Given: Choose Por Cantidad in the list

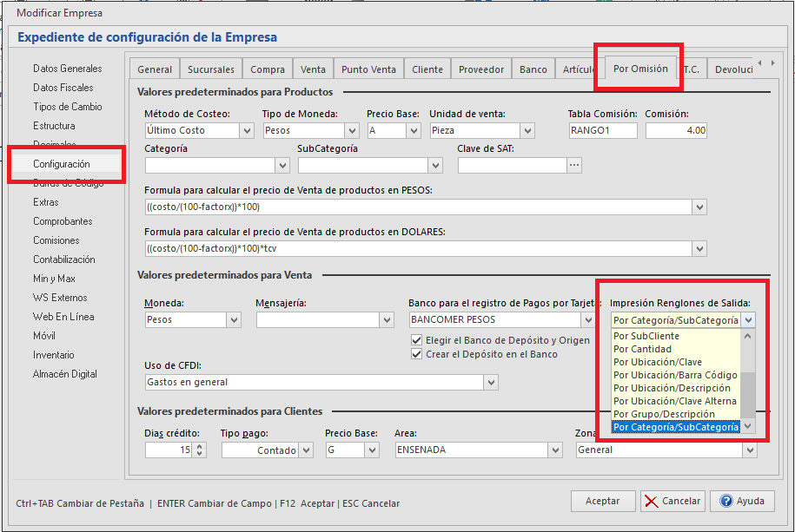Looking at the screenshot, I should [x=642, y=349].
